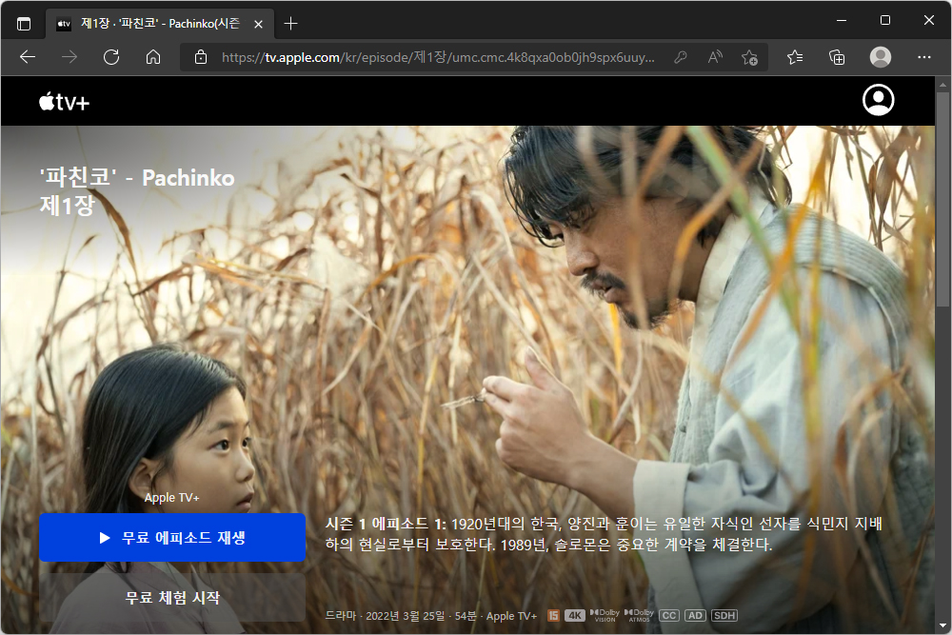Image resolution: width=952 pixels, height=635 pixels.
Task: Click the Apple TV+ logo
Action: 65,101
